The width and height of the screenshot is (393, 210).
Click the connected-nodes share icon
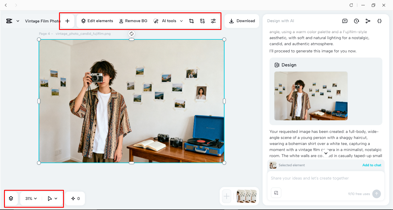(x=368, y=21)
